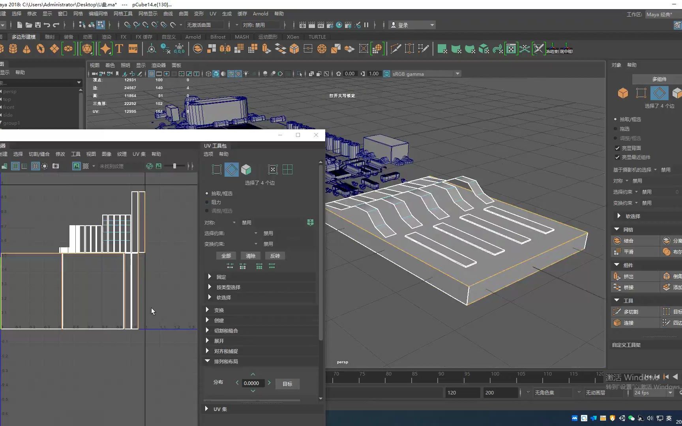Switch to the Arnold shelf tab
682x426 pixels.
tap(193, 37)
